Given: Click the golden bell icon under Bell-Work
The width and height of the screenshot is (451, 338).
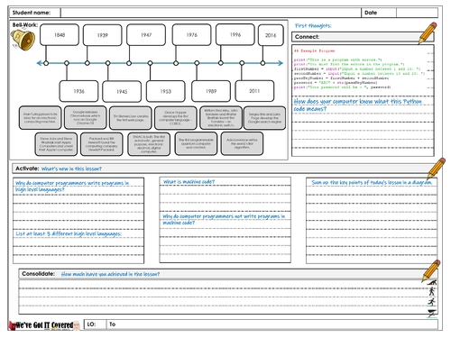Looking at the screenshot, I should [23, 40].
